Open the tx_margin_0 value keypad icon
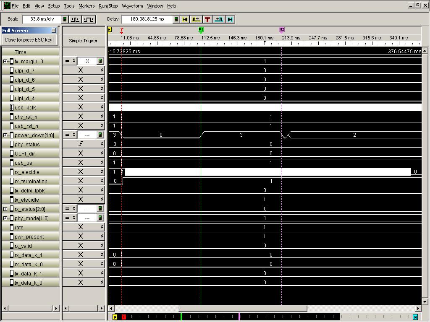 (x=100, y=61)
